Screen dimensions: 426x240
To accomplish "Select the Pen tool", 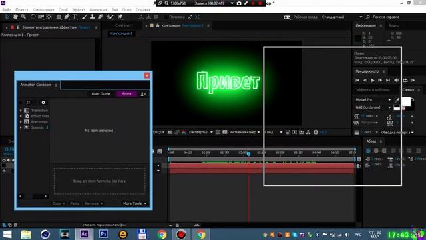I will tap(67, 17).
